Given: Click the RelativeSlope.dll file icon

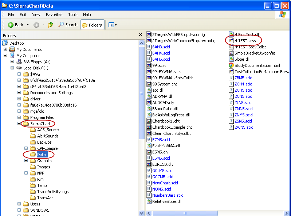Looking at the screenshot, I should pos(149,201).
